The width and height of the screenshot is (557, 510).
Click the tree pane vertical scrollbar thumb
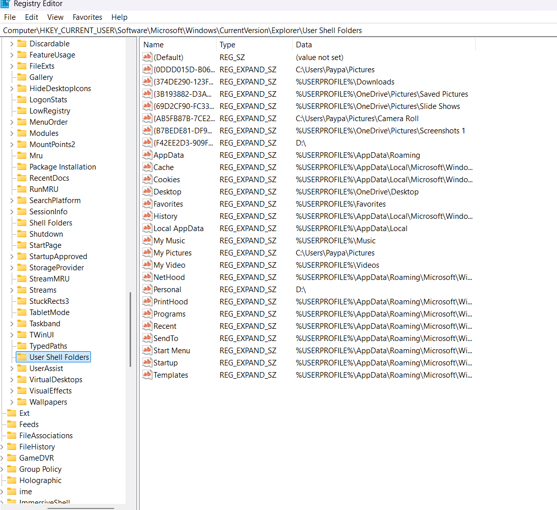coord(131,329)
